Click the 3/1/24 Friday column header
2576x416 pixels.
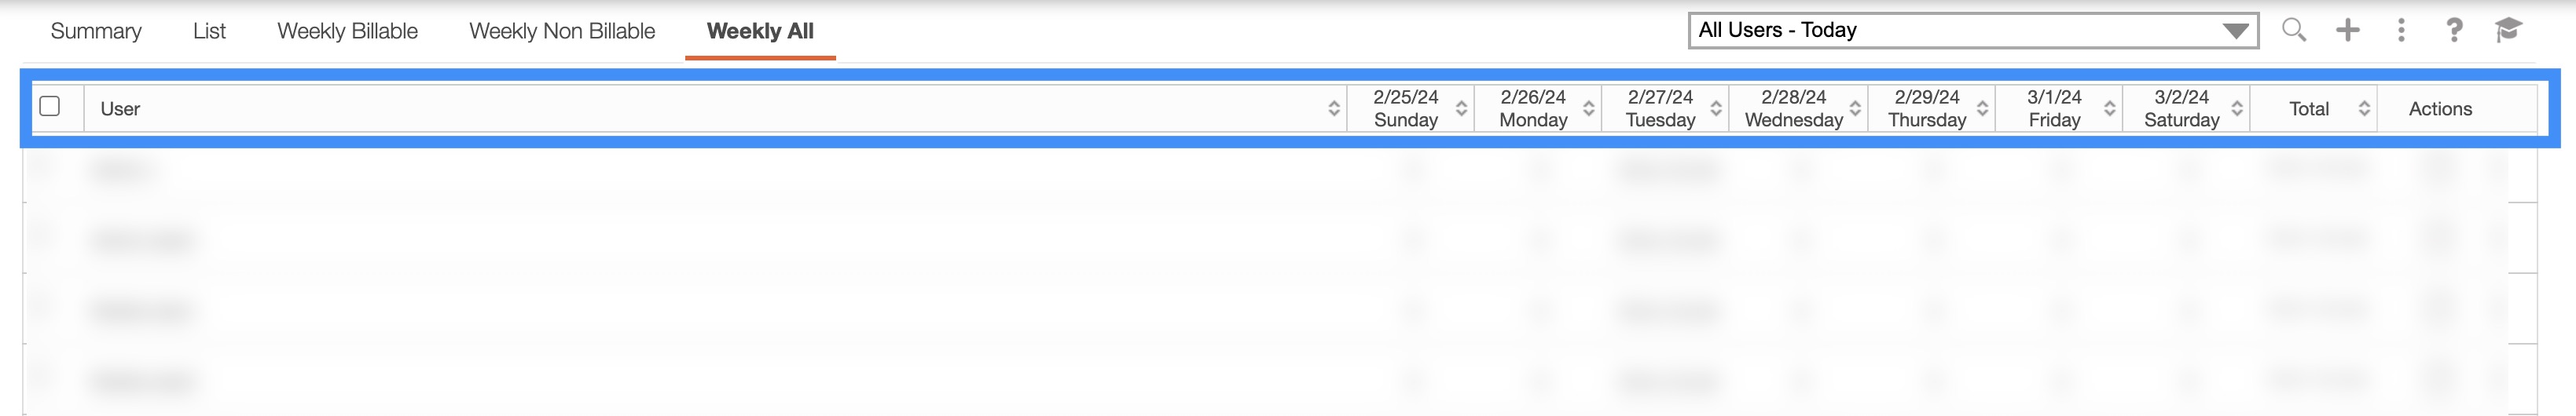[x=2054, y=109]
